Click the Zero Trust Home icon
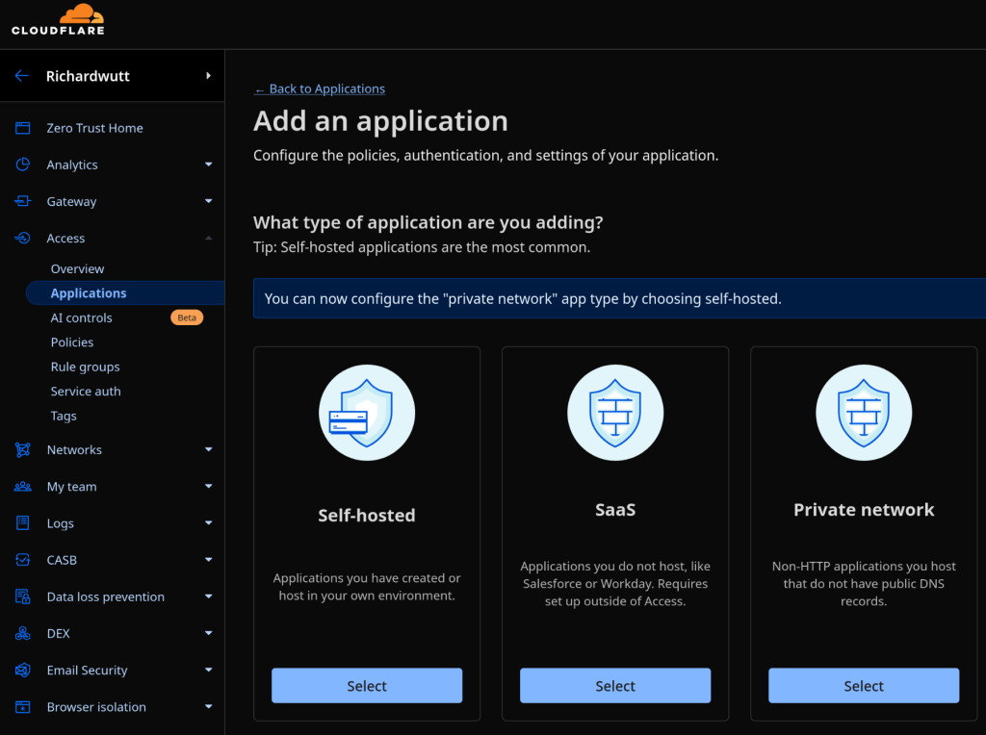The height and width of the screenshot is (735, 986). click(23, 128)
